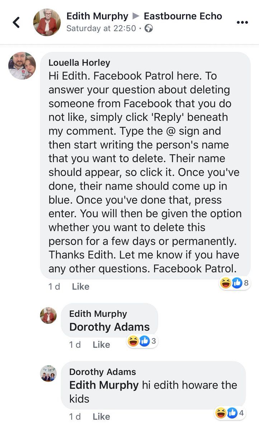Screen dimensions: 259x431
Task: Open Dorothy Adams' small avatar
Action: [x=48, y=374]
